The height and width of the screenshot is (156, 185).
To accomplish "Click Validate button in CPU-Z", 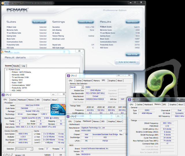I will point(47,155).
